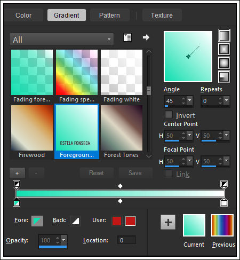Click the Reset button

pyautogui.click(x=97, y=173)
